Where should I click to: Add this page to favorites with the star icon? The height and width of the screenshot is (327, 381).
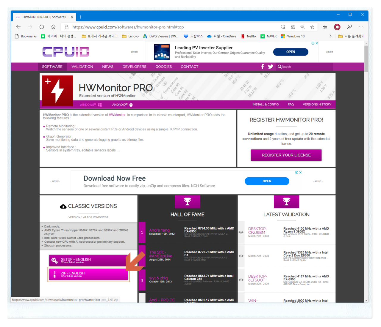(x=312, y=27)
